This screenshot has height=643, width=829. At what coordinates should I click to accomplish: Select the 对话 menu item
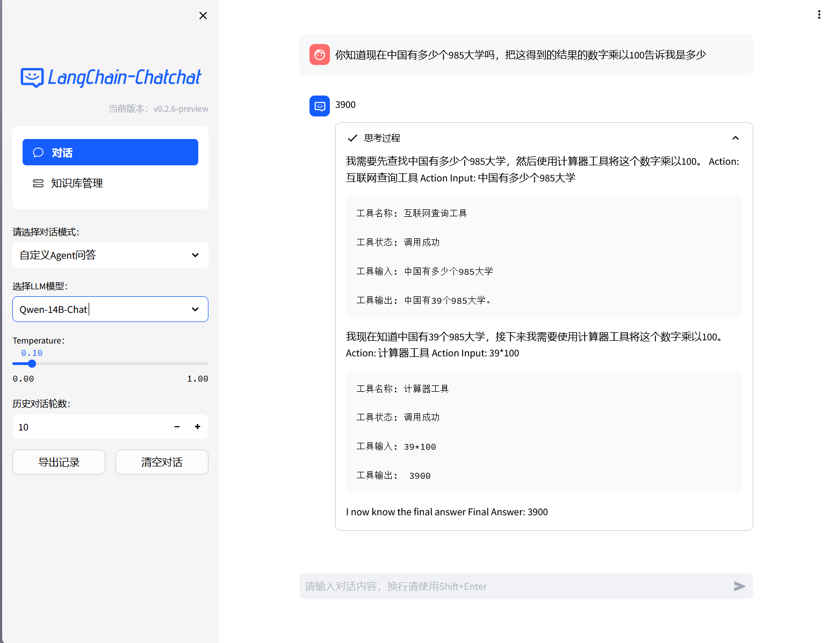(x=110, y=152)
